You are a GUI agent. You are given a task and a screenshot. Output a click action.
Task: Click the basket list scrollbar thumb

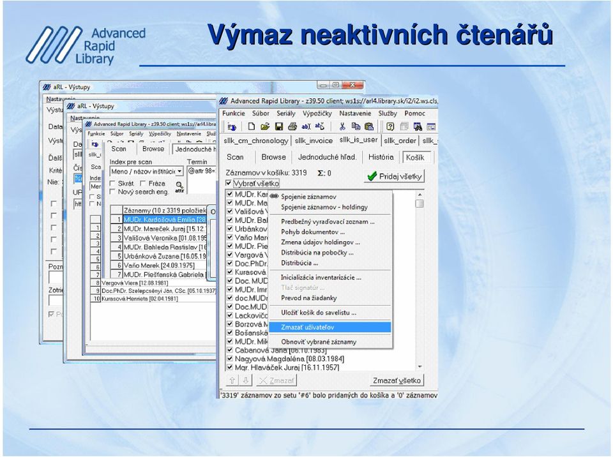pos(420,204)
